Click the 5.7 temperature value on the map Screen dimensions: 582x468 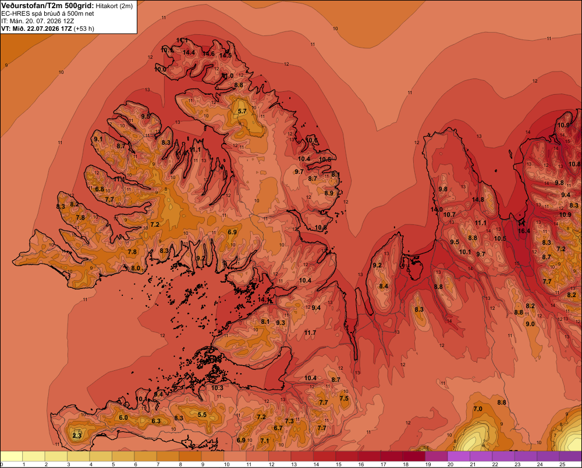pyautogui.click(x=242, y=111)
